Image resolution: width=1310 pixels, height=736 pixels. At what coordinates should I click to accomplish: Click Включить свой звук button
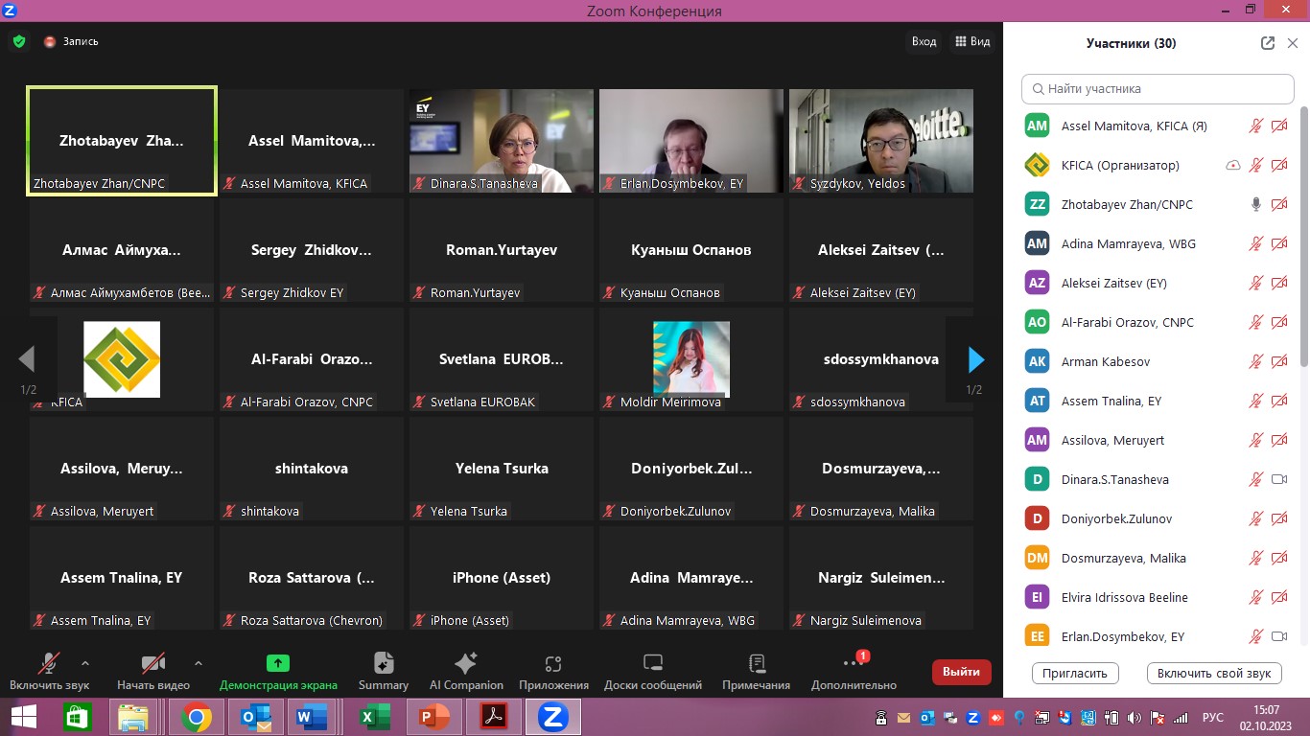(x=1213, y=673)
